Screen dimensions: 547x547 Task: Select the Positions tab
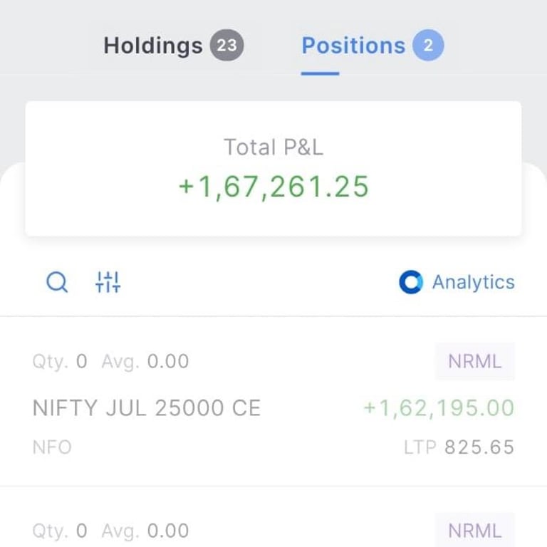point(353,46)
